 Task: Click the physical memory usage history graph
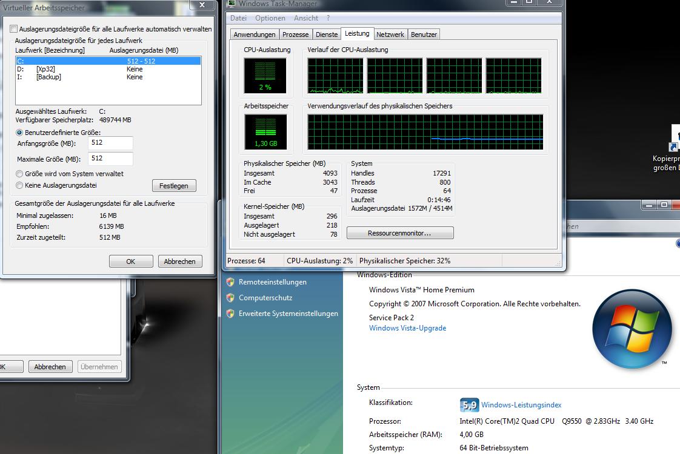coord(425,132)
